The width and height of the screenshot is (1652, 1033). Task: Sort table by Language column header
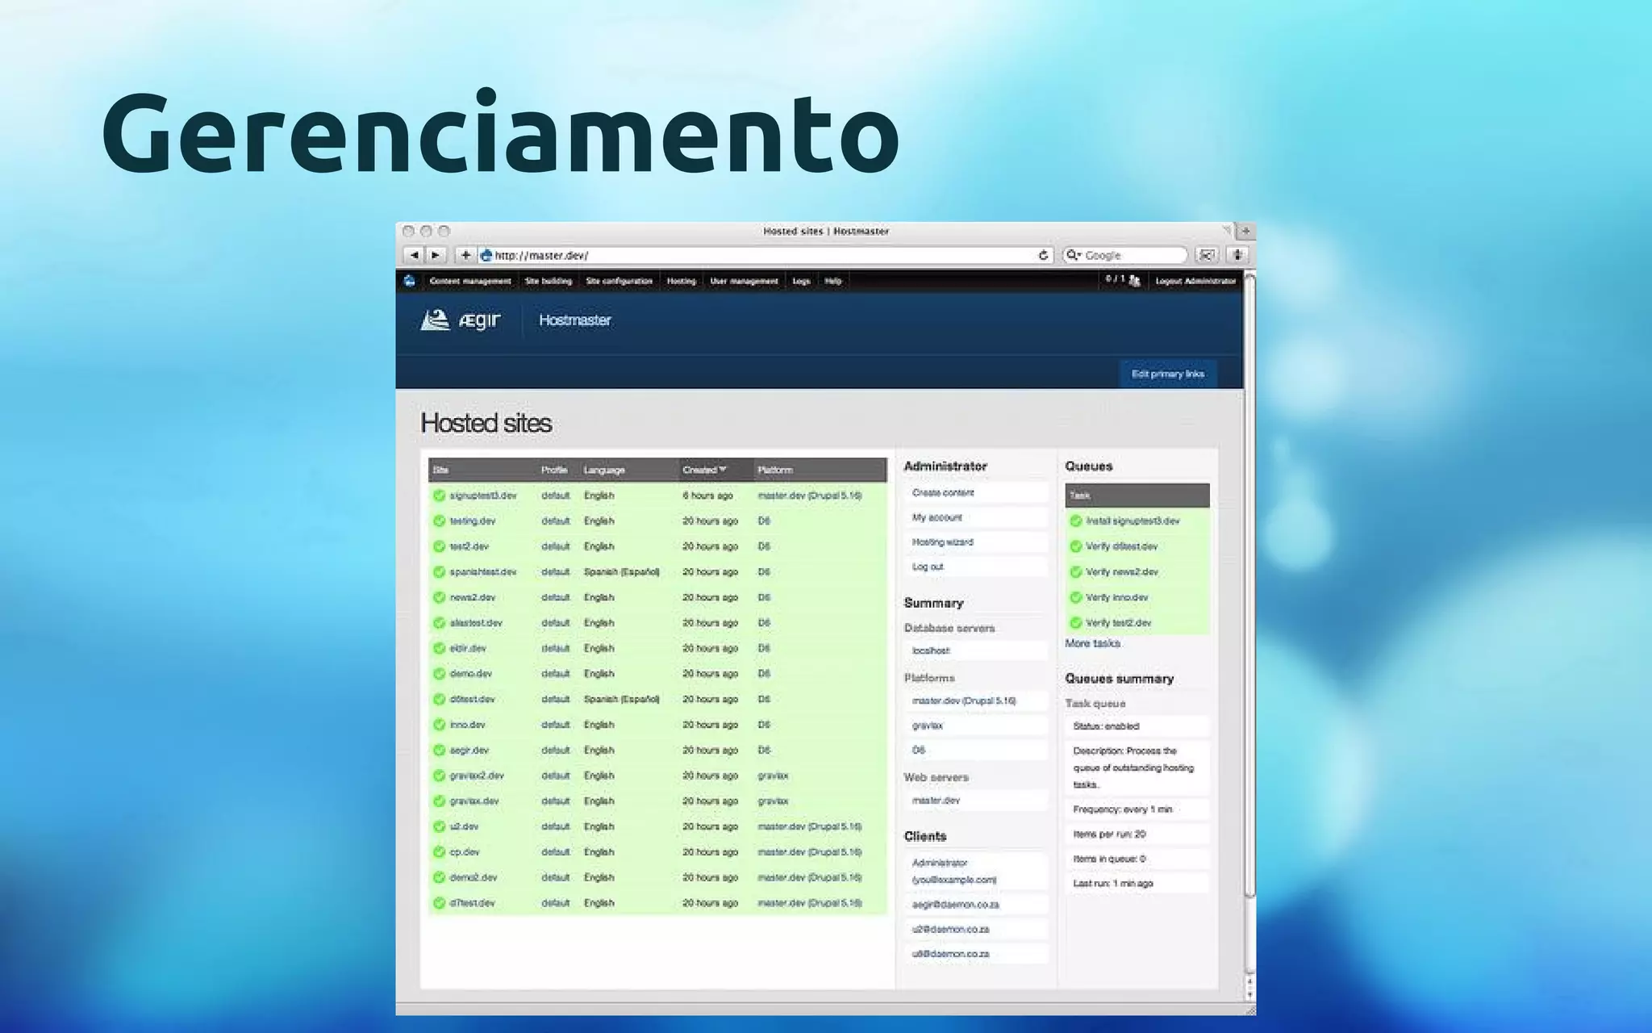[604, 470]
